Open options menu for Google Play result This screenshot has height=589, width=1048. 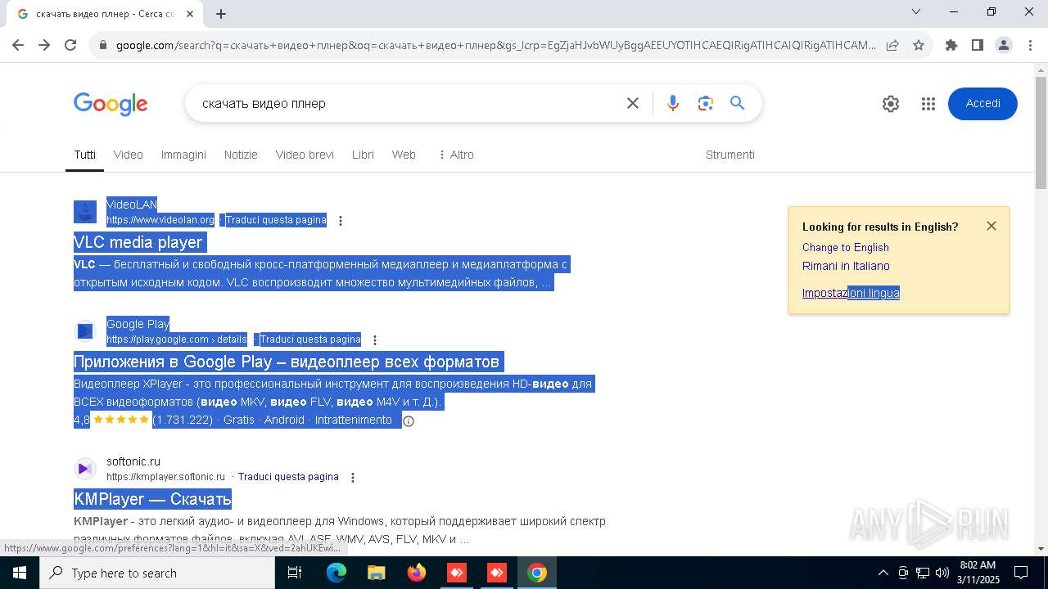375,339
